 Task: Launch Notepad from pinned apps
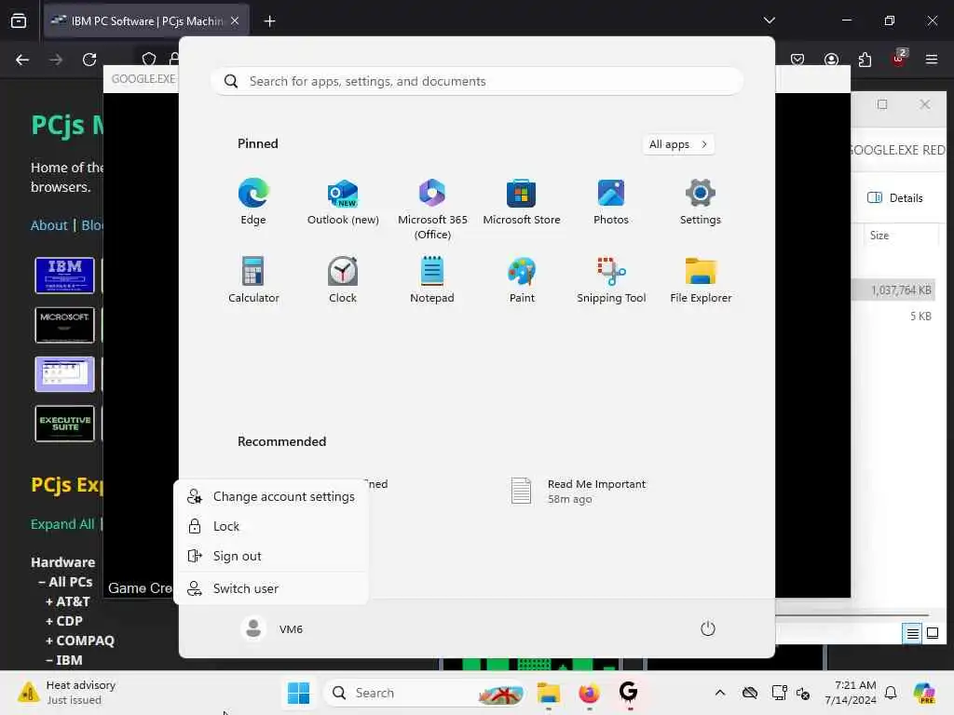tap(432, 279)
